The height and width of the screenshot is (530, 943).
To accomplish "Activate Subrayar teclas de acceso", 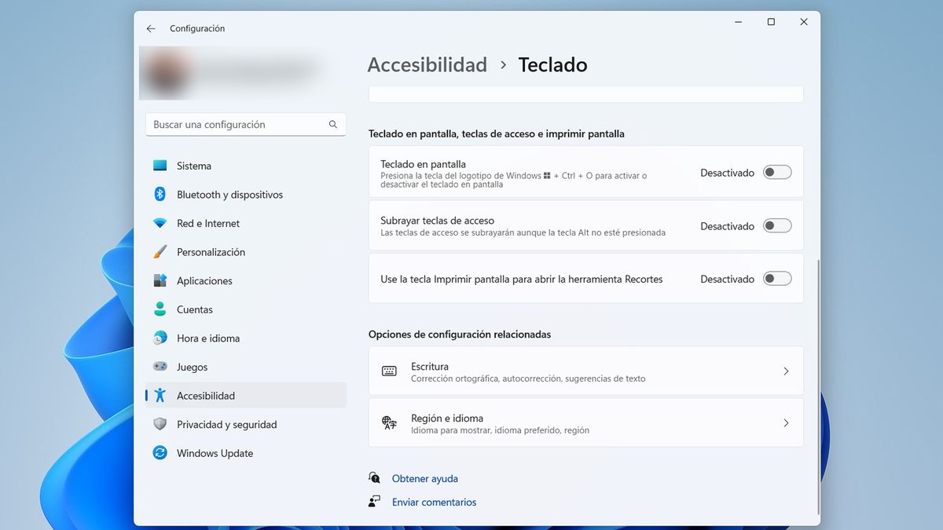I will click(776, 225).
